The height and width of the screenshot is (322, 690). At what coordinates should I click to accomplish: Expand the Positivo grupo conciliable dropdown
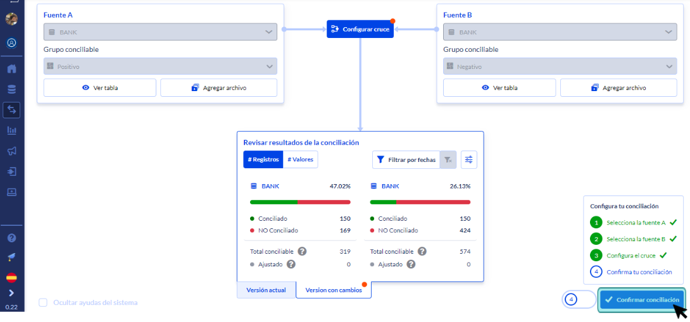(160, 66)
